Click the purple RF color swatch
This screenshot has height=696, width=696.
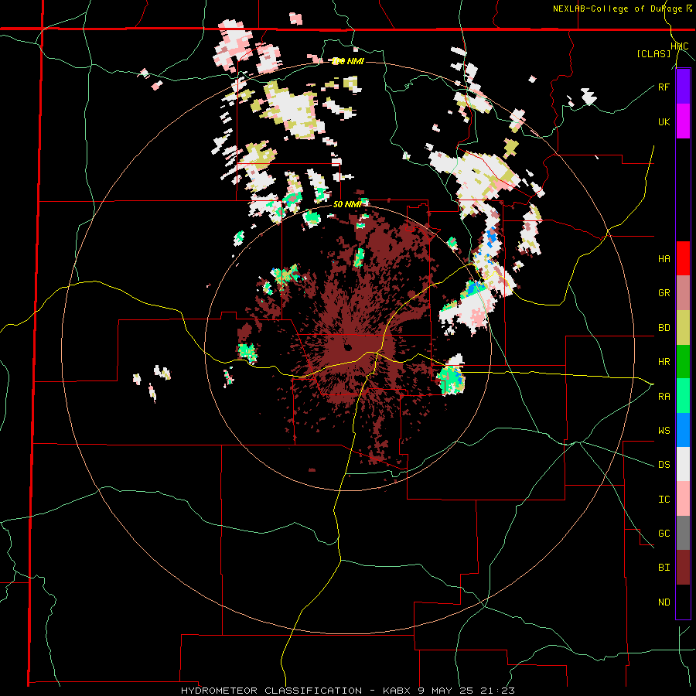click(683, 87)
